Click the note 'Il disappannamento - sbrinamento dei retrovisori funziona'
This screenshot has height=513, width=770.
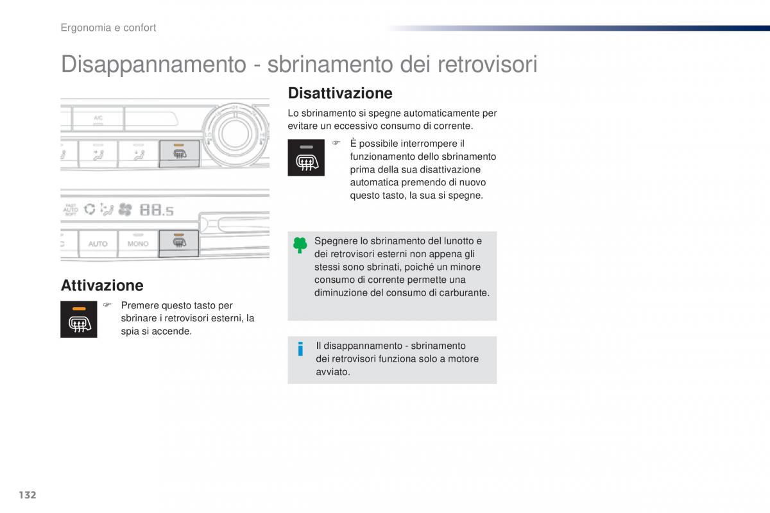[x=397, y=358]
